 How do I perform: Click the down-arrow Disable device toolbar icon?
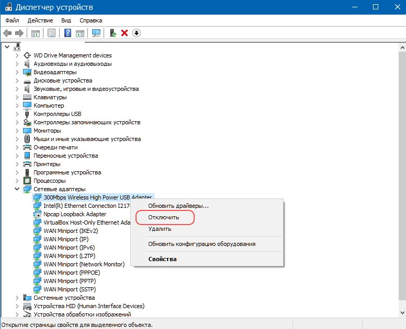tap(137, 33)
